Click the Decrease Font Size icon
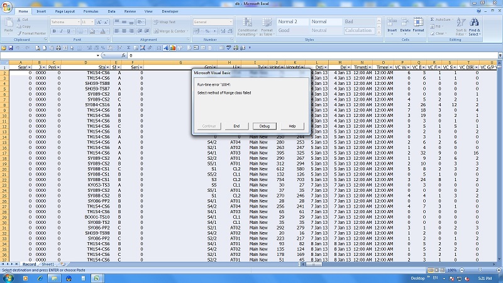This screenshot has width=503, height=283. (106, 22)
